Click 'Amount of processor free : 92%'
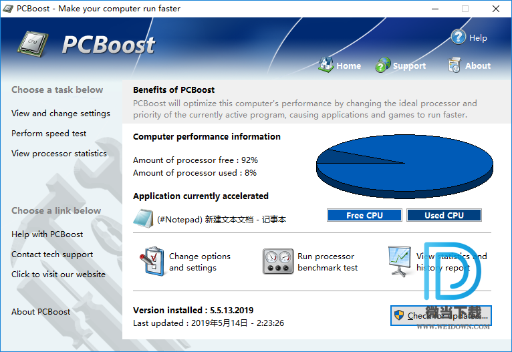This screenshot has width=512, height=352. pyautogui.click(x=195, y=160)
